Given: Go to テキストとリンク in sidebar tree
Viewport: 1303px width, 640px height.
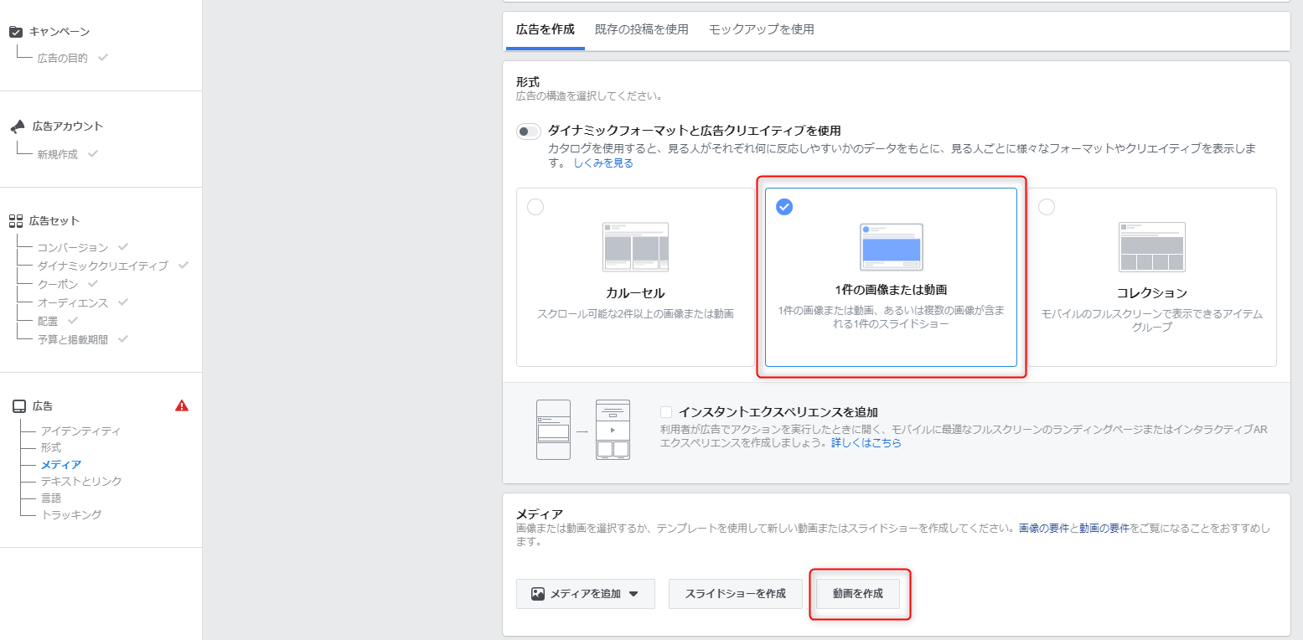Looking at the screenshot, I should click(81, 481).
